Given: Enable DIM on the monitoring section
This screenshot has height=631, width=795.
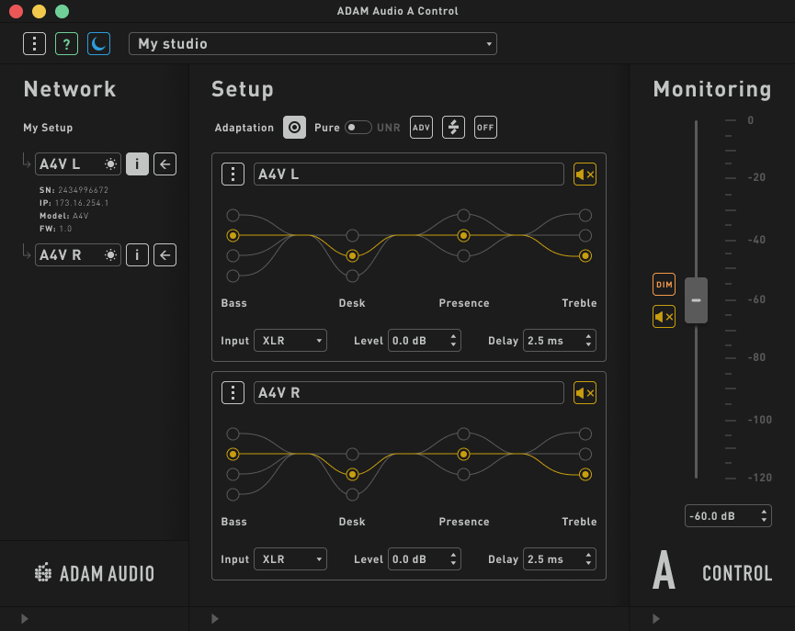Looking at the screenshot, I should (x=664, y=284).
